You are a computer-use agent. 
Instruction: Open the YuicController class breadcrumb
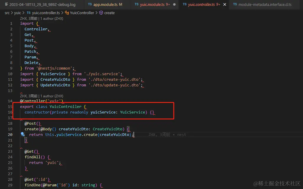(82, 13)
